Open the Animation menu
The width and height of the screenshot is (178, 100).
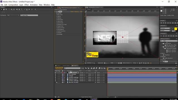34,5
